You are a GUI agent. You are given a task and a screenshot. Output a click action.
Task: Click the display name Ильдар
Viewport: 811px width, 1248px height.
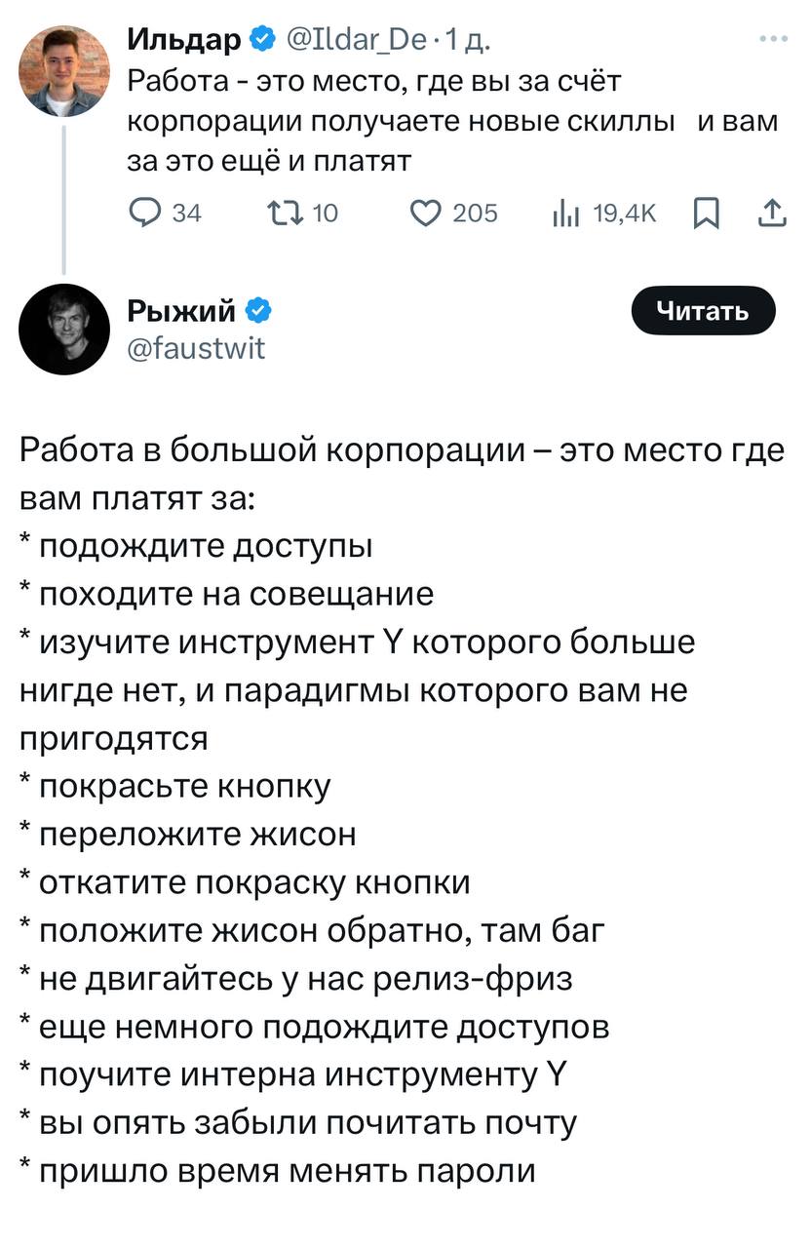pos(184,40)
